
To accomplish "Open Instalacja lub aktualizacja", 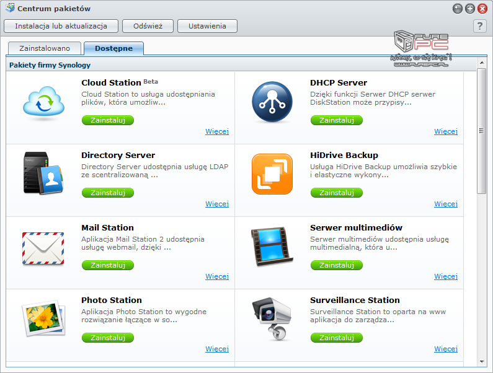I will point(61,26).
